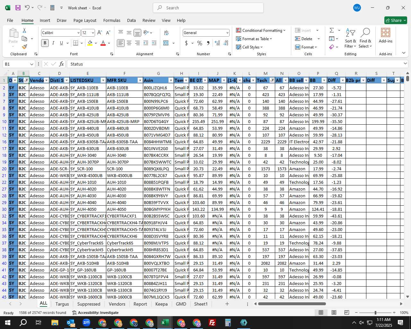
Task: Click the Orientation text angle icon
Action: pos(146,32)
